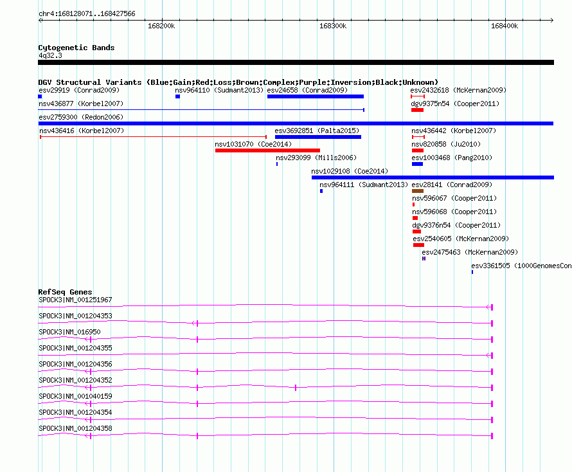
Task: Select nsv596067 (Cooper2011) variant label
Action: tap(454, 198)
